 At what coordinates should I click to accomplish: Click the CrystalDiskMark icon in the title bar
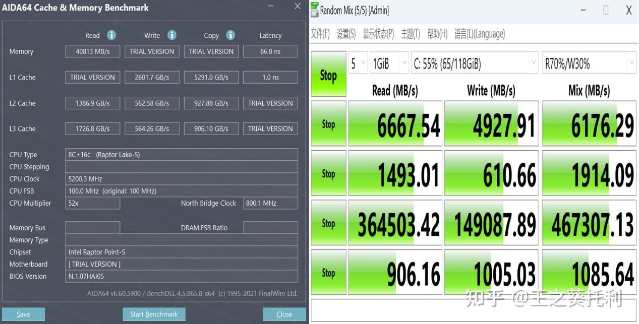tap(315, 10)
